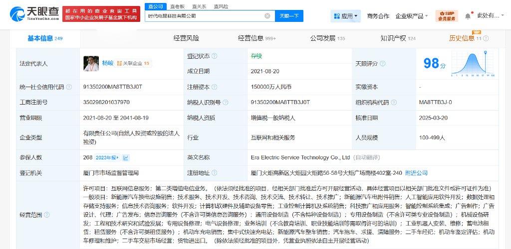This screenshot has width=511, height=249.
Task: Click the credit code 91350200MA8TTB3J0T under 统一社会信用代码
Action: pyautogui.click(x=113, y=87)
